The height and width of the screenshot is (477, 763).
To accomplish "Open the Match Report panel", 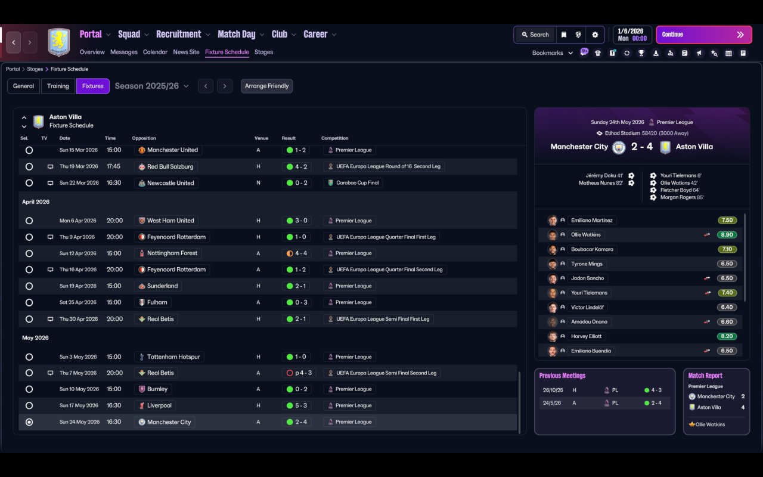I will 717,401.
